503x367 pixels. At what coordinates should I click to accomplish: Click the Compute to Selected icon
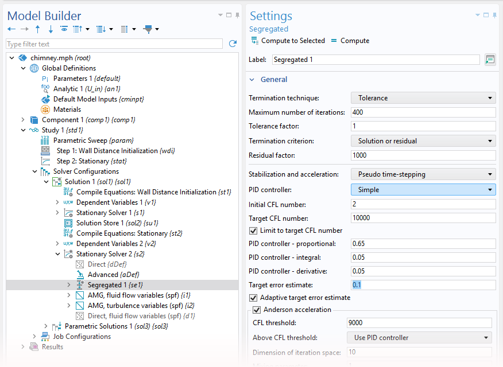(x=254, y=41)
